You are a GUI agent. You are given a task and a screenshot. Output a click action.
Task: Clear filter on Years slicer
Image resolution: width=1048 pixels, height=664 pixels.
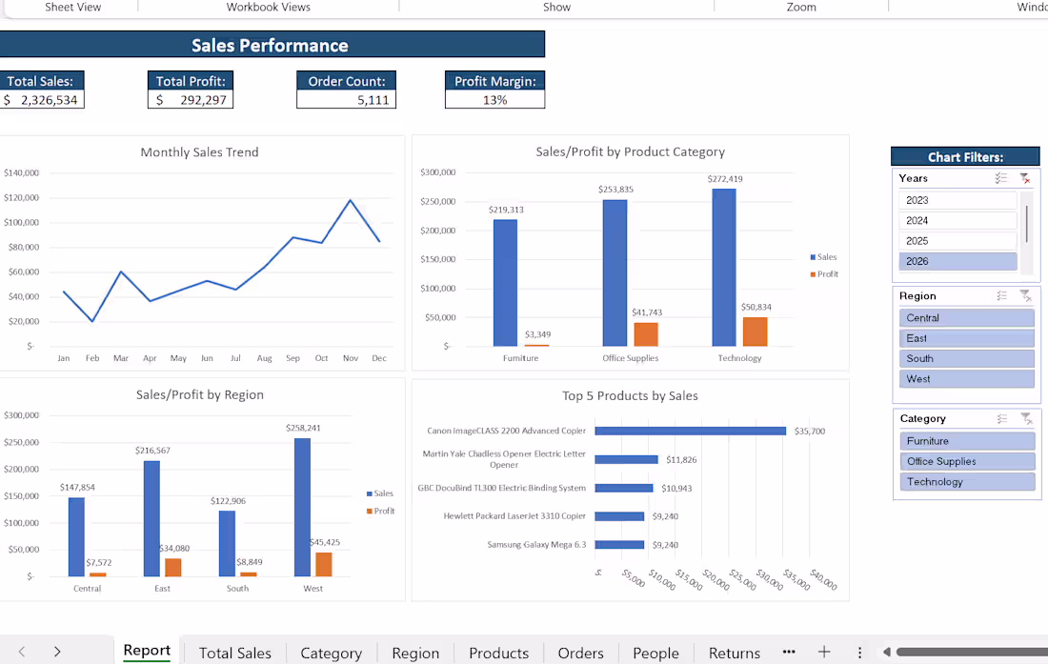[1024, 178]
